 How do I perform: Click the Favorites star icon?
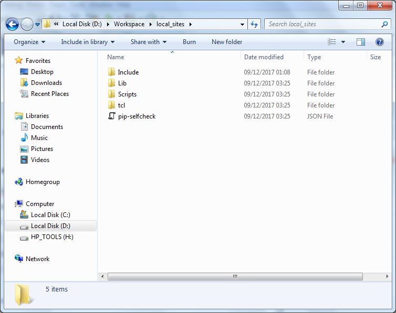pyautogui.click(x=19, y=60)
